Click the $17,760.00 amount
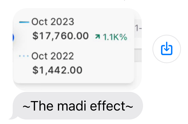The height and width of the screenshot is (124, 188). (x=61, y=36)
